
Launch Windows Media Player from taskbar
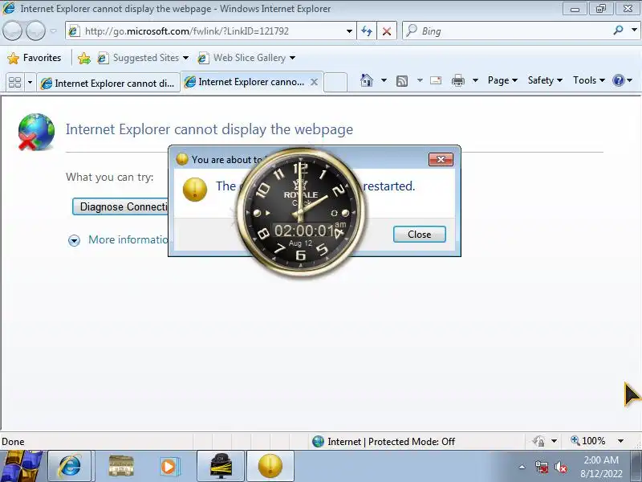tap(169, 467)
